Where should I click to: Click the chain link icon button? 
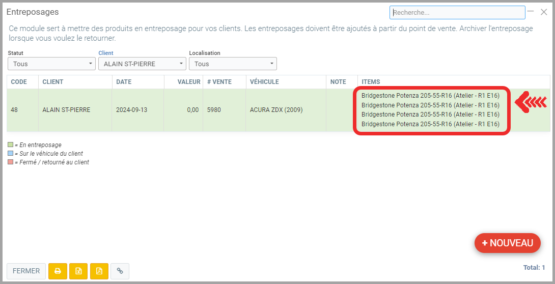120,271
